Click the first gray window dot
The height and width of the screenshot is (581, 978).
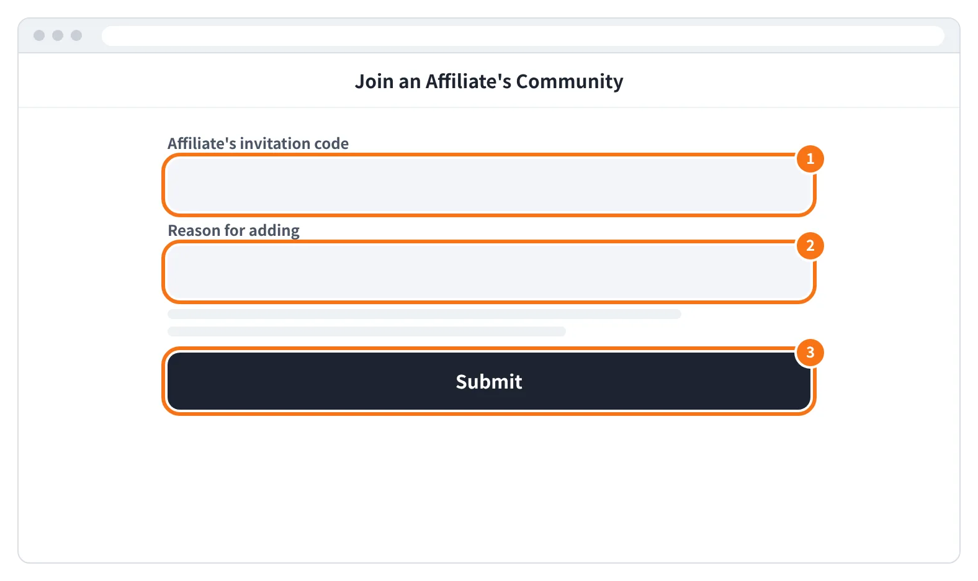(39, 35)
